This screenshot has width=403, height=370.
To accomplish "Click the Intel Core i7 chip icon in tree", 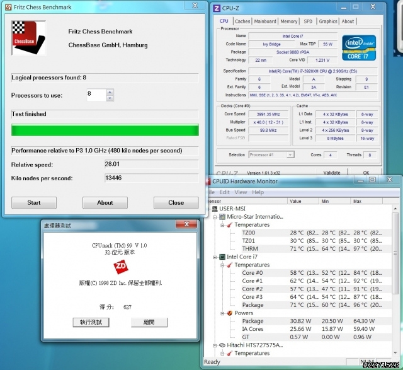I will click(222, 257).
